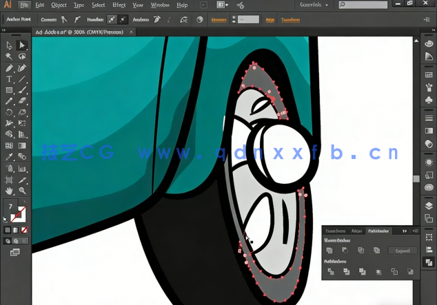
Task: Open the Layers panel from right dock
Action: pyautogui.click(x=429, y=206)
